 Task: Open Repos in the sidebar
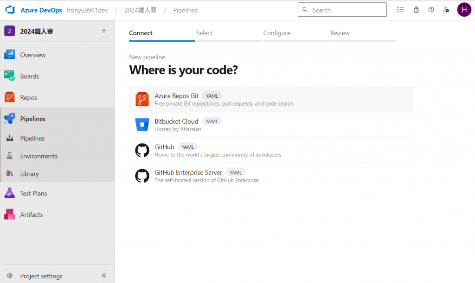pyautogui.click(x=58, y=97)
